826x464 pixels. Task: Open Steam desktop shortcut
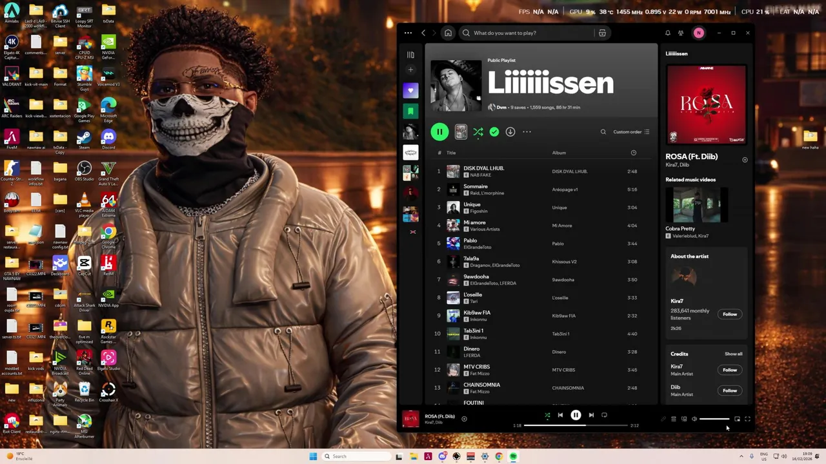(84, 139)
